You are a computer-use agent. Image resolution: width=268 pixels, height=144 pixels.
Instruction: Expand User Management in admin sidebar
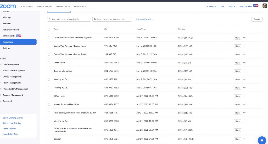pyautogui.click(x=11, y=64)
